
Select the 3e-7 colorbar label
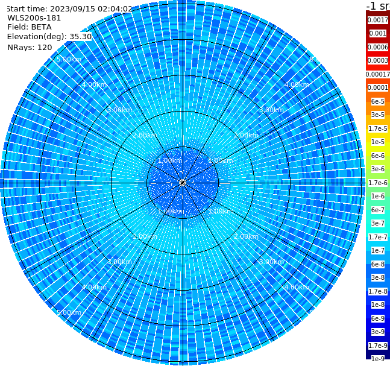tap(378, 223)
